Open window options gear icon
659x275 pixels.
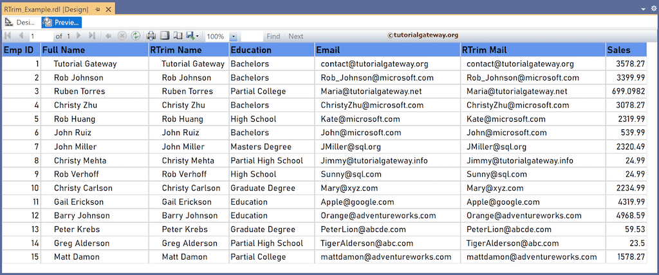pyautogui.click(x=654, y=9)
